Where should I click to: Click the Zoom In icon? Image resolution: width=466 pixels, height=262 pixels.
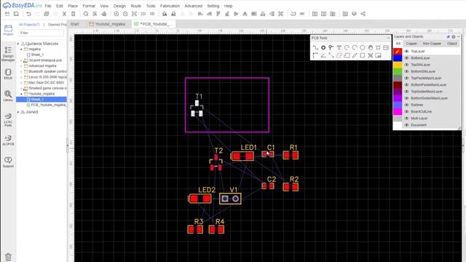pos(116,14)
